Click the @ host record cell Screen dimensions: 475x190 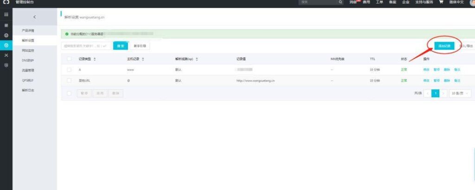point(129,80)
